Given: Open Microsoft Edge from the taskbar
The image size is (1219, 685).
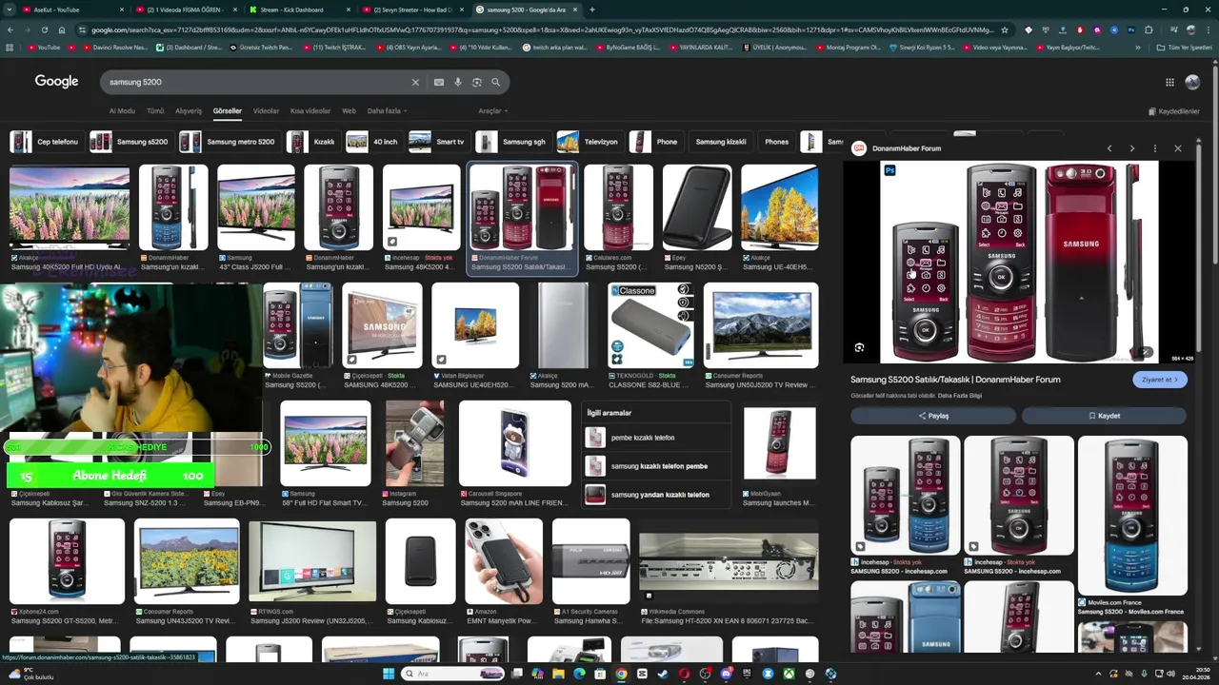Looking at the screenshot, I should pyautogui.click(x=579, y=674).
